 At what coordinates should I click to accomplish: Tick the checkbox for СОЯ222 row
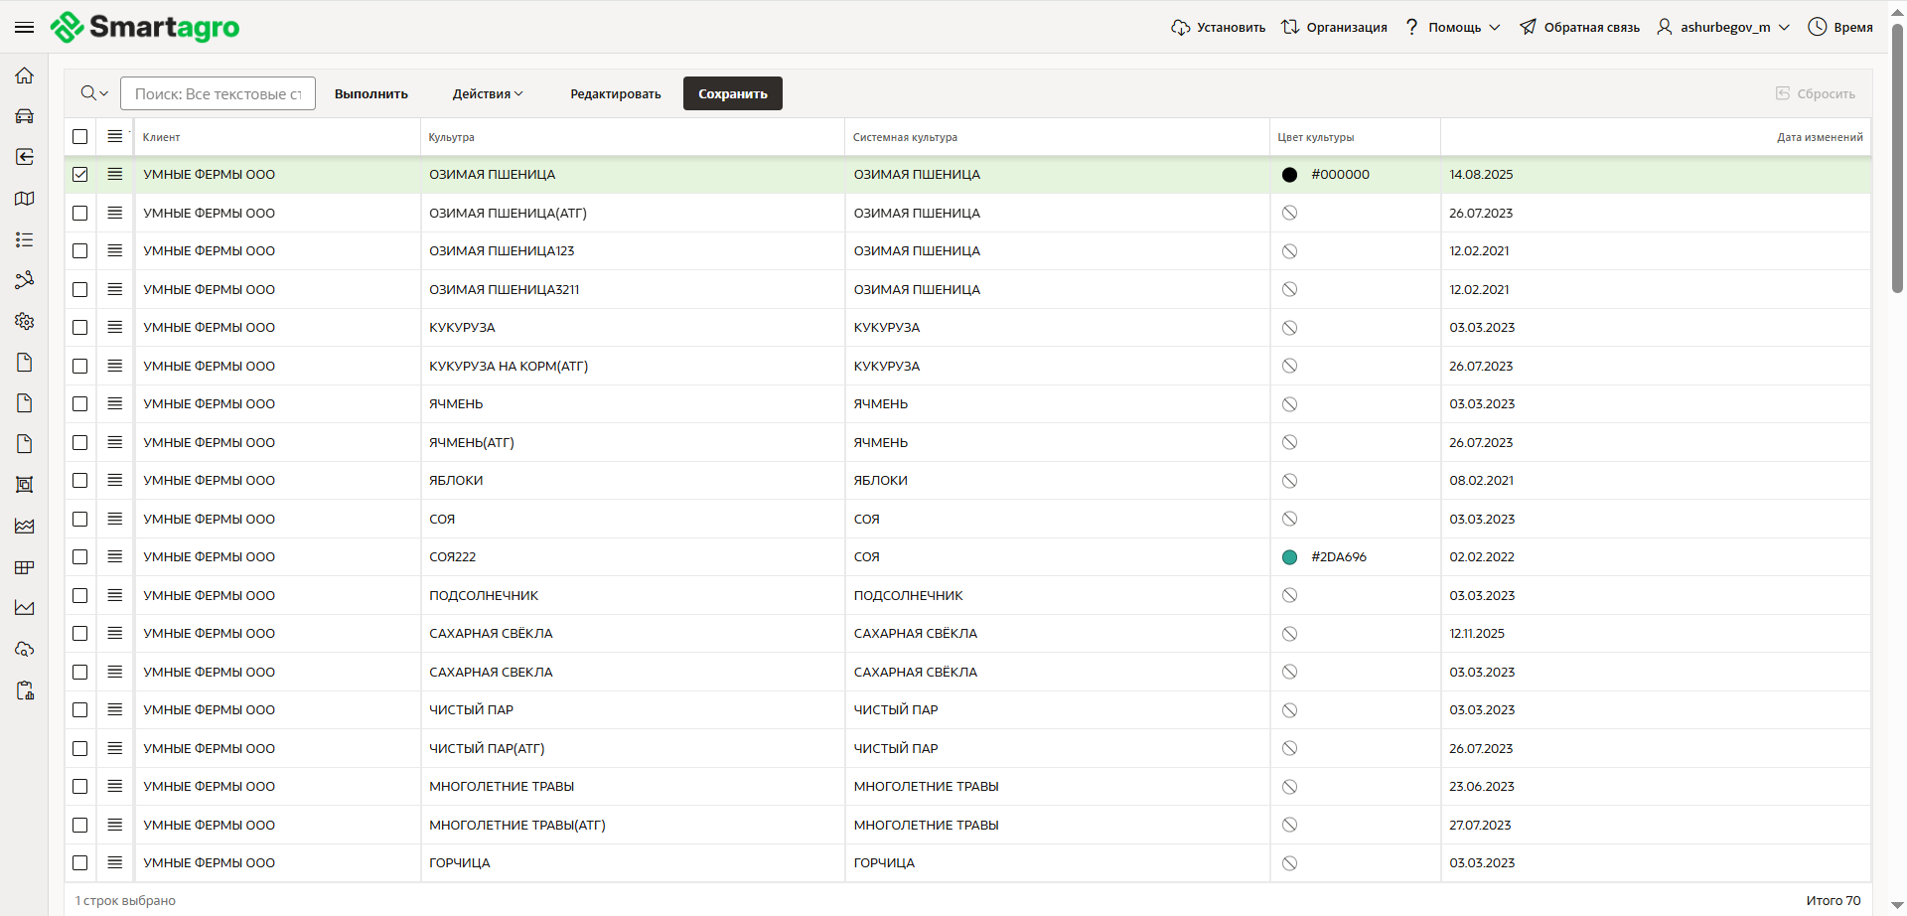point(80,556)
